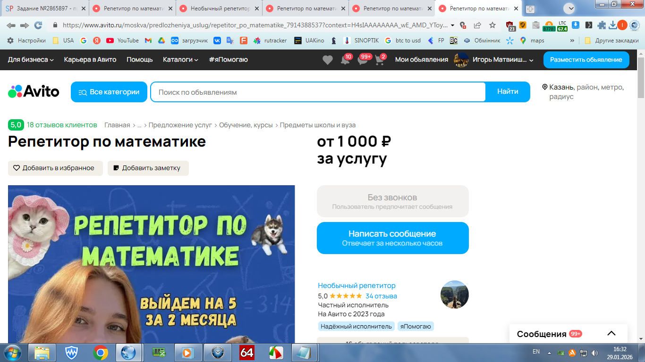Open the Карьера в Авито link
Viewport: 645px width, 362px height.
click(90, 60)
